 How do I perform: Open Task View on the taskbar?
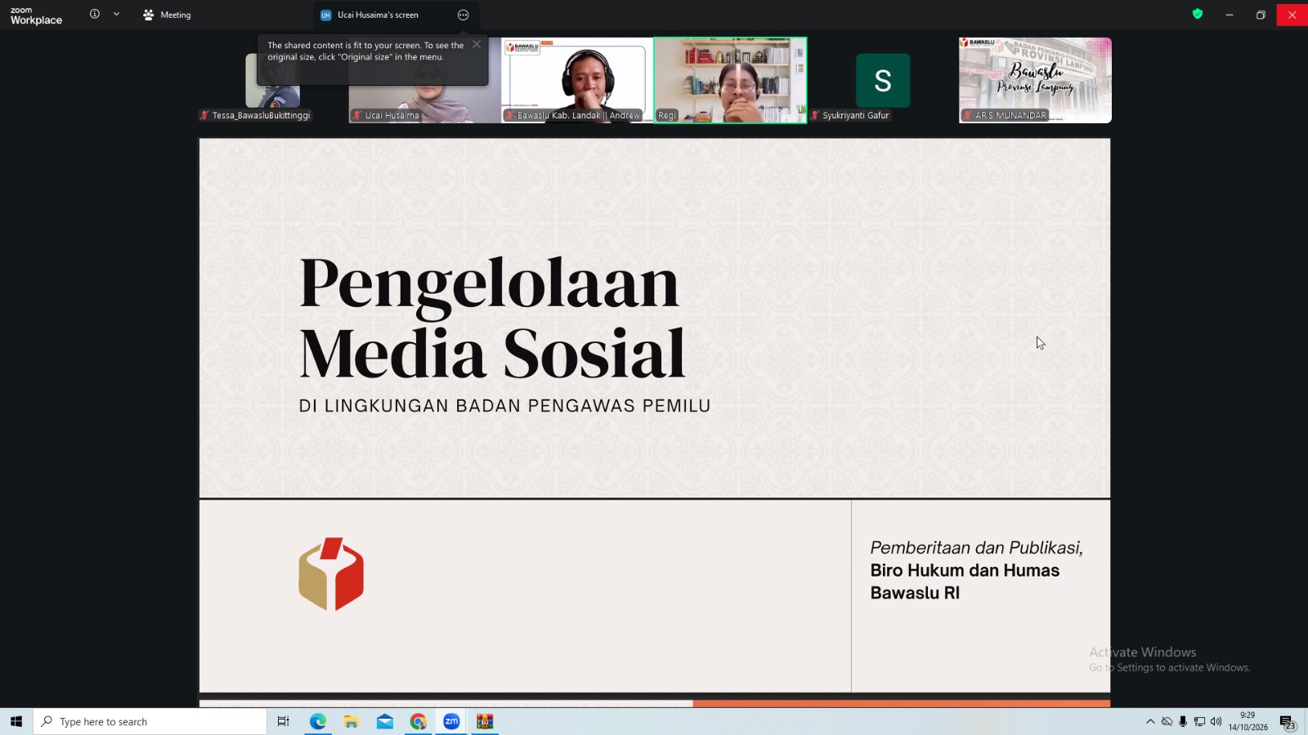point(284,721)
